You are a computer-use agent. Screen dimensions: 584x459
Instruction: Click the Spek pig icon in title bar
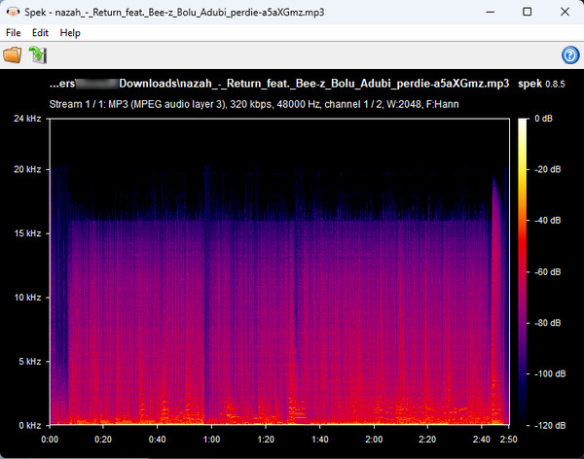click(x=13, y=12)
